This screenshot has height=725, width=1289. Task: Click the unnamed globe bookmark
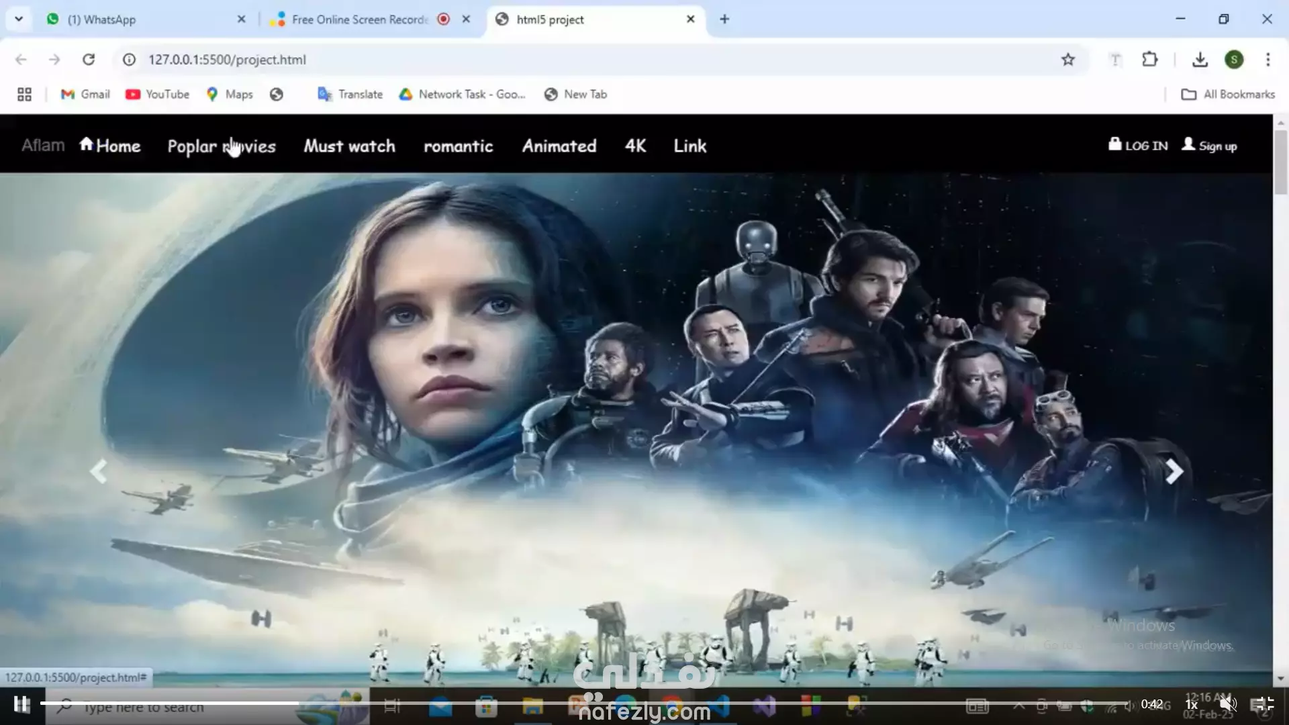point(277,95)
